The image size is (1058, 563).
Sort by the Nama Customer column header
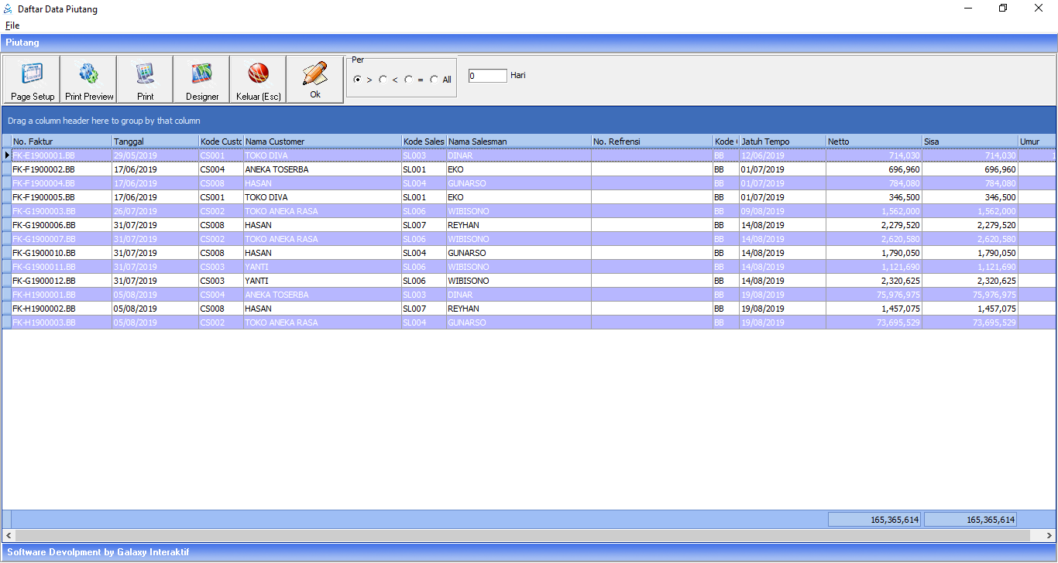point(322,142)
